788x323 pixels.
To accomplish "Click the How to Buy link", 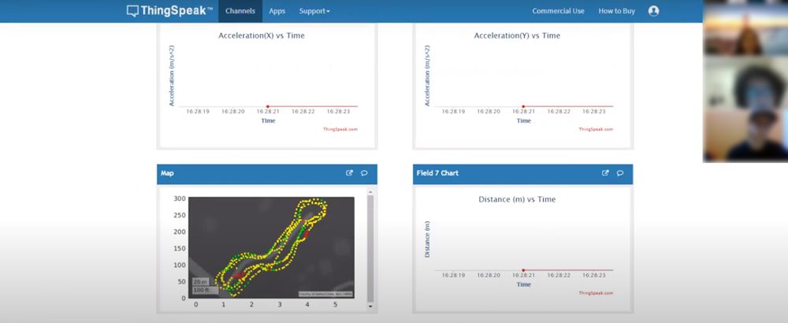I will [x=616, y=11].
